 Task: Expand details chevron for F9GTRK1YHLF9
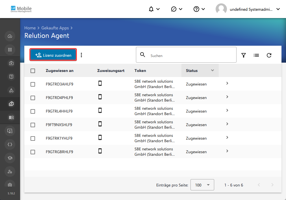point(227,137)
